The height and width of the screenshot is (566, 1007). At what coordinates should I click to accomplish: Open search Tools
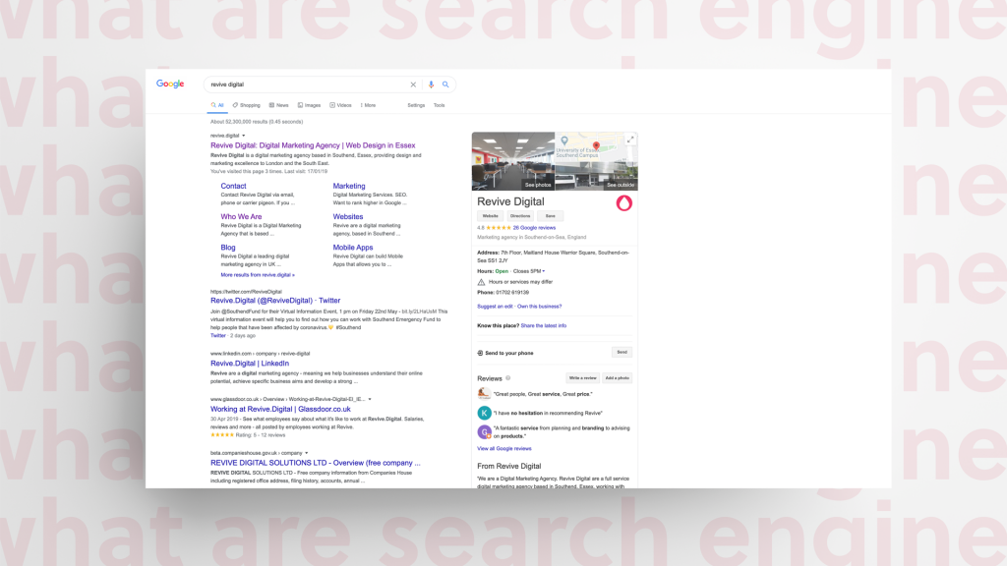tap(439, 105)
